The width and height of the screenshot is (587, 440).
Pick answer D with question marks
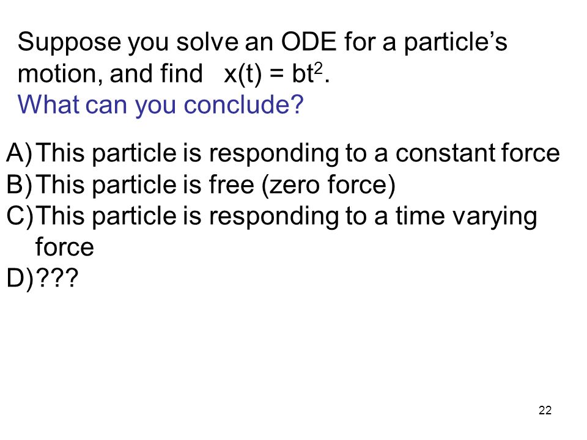pos(42,279)
